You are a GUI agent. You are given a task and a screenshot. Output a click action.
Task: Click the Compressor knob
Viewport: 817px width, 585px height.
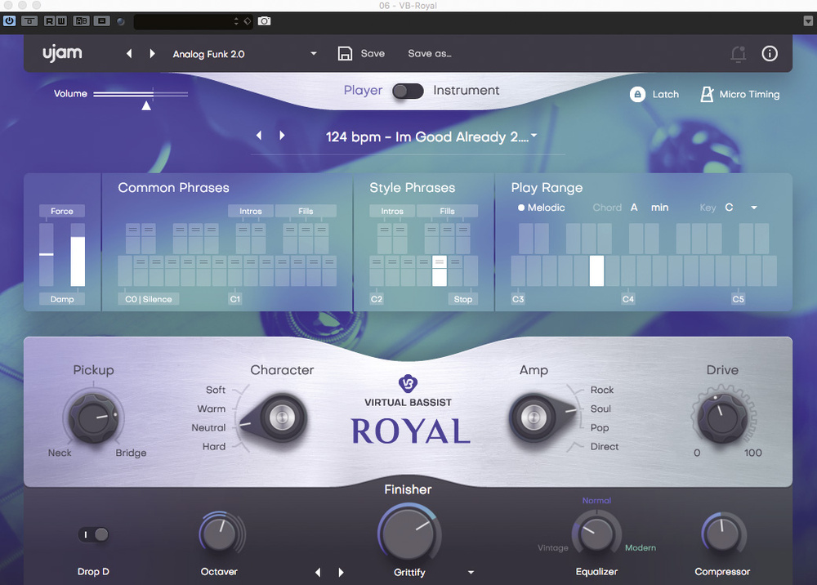722,534
